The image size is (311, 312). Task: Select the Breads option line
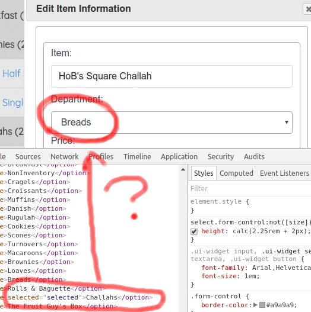[x=33, y=279]
